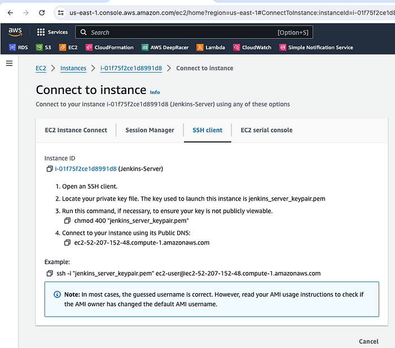Switch to the Session Manager tab
This screenshot has height=348, width=395.
tap(150, 130)
